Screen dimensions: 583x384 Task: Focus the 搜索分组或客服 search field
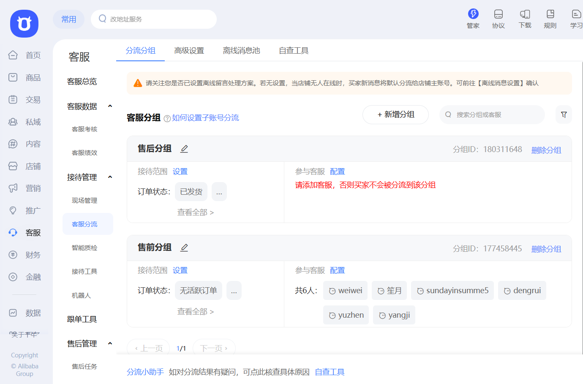point(492,114)
